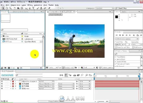Screen dimensions: 143x103
Task: Toggle transparency grid in the viewer
Action: (x=100, y=68)
